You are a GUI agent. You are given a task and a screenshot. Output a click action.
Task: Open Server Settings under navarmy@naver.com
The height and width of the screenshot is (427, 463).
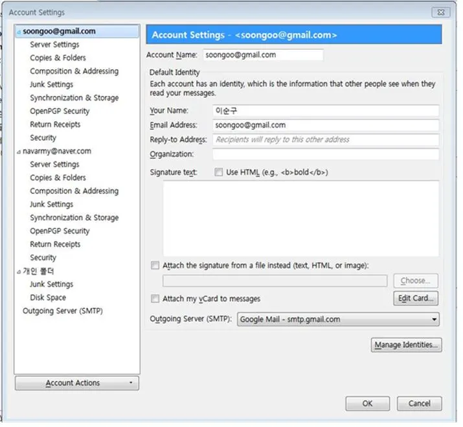click(x=54, y=165)
